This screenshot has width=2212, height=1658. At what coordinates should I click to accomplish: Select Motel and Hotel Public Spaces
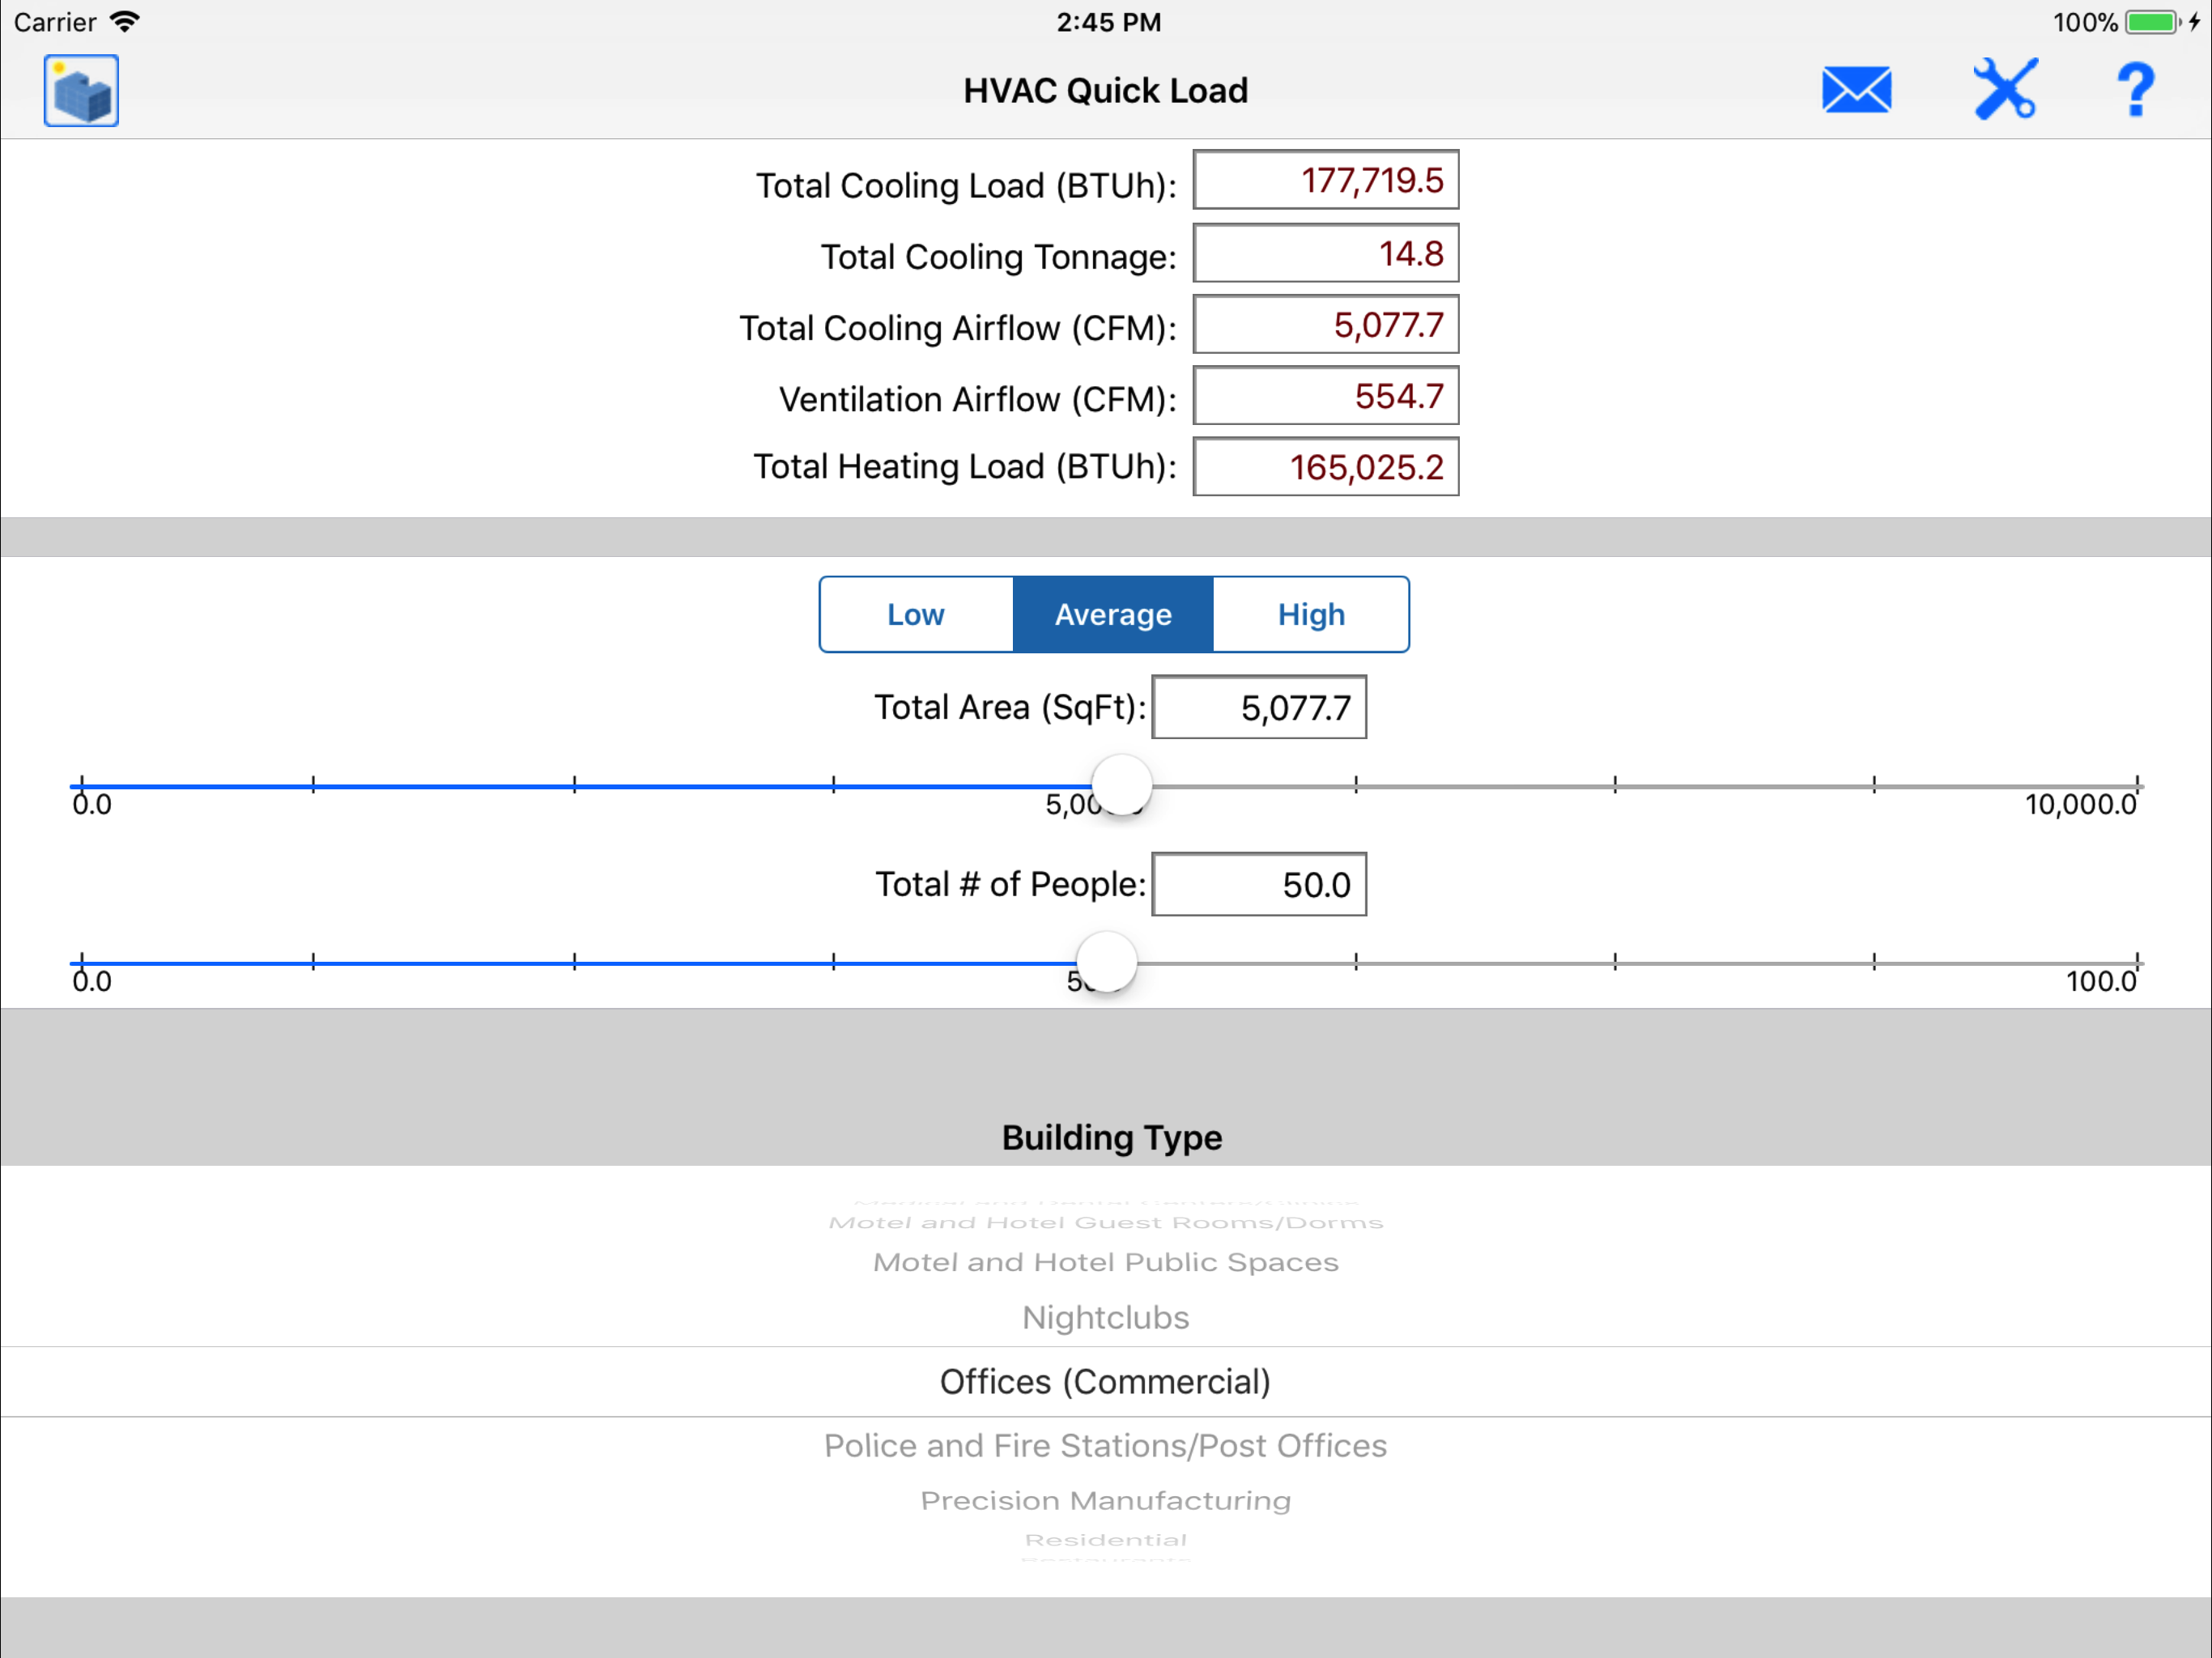tap(1105, 1262)
